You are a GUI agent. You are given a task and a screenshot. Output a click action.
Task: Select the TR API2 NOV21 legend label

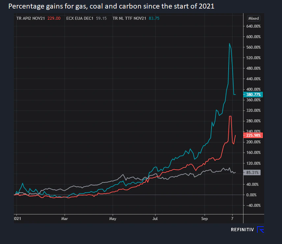[x=31, y=18]
